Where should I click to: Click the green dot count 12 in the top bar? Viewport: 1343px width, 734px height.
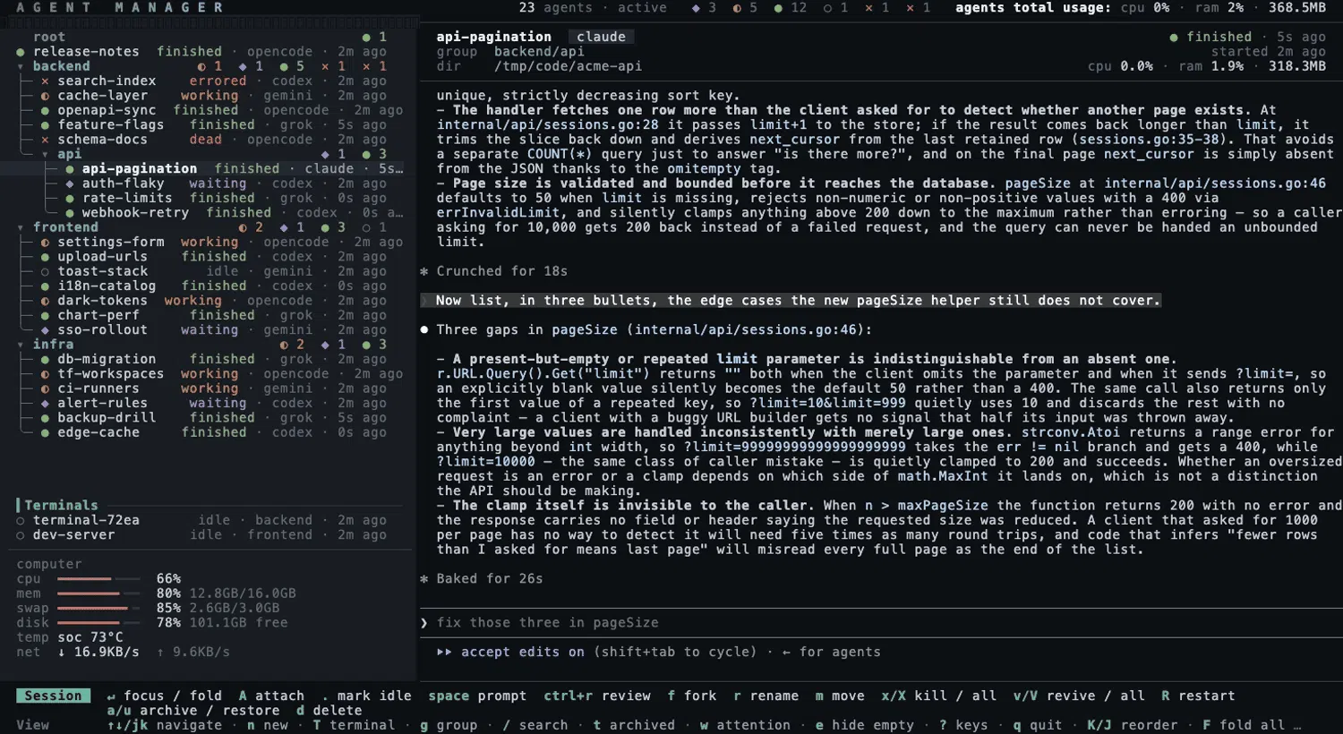pyautogui.click(x=791, y=8)
